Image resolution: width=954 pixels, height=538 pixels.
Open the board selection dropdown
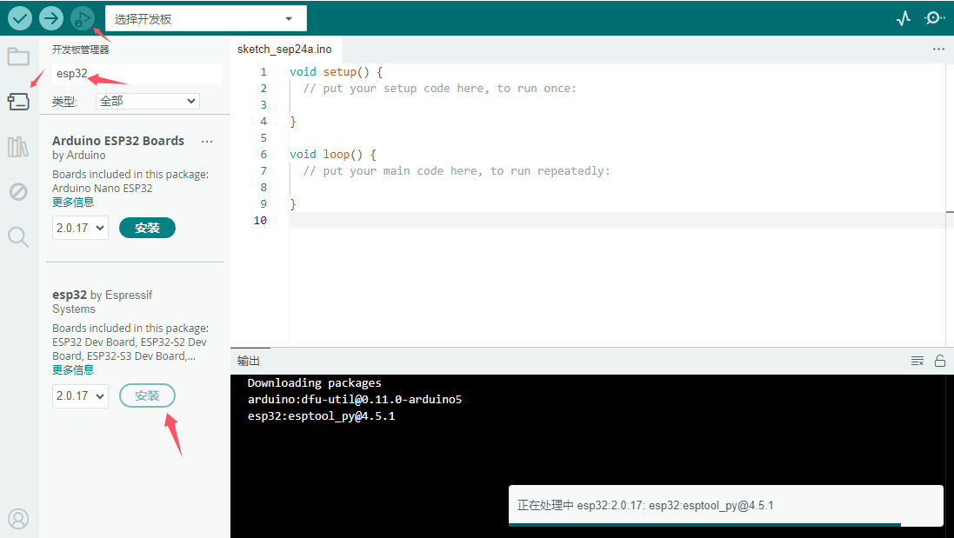[205, 18]
